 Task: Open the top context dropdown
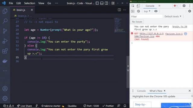point(147,11)
